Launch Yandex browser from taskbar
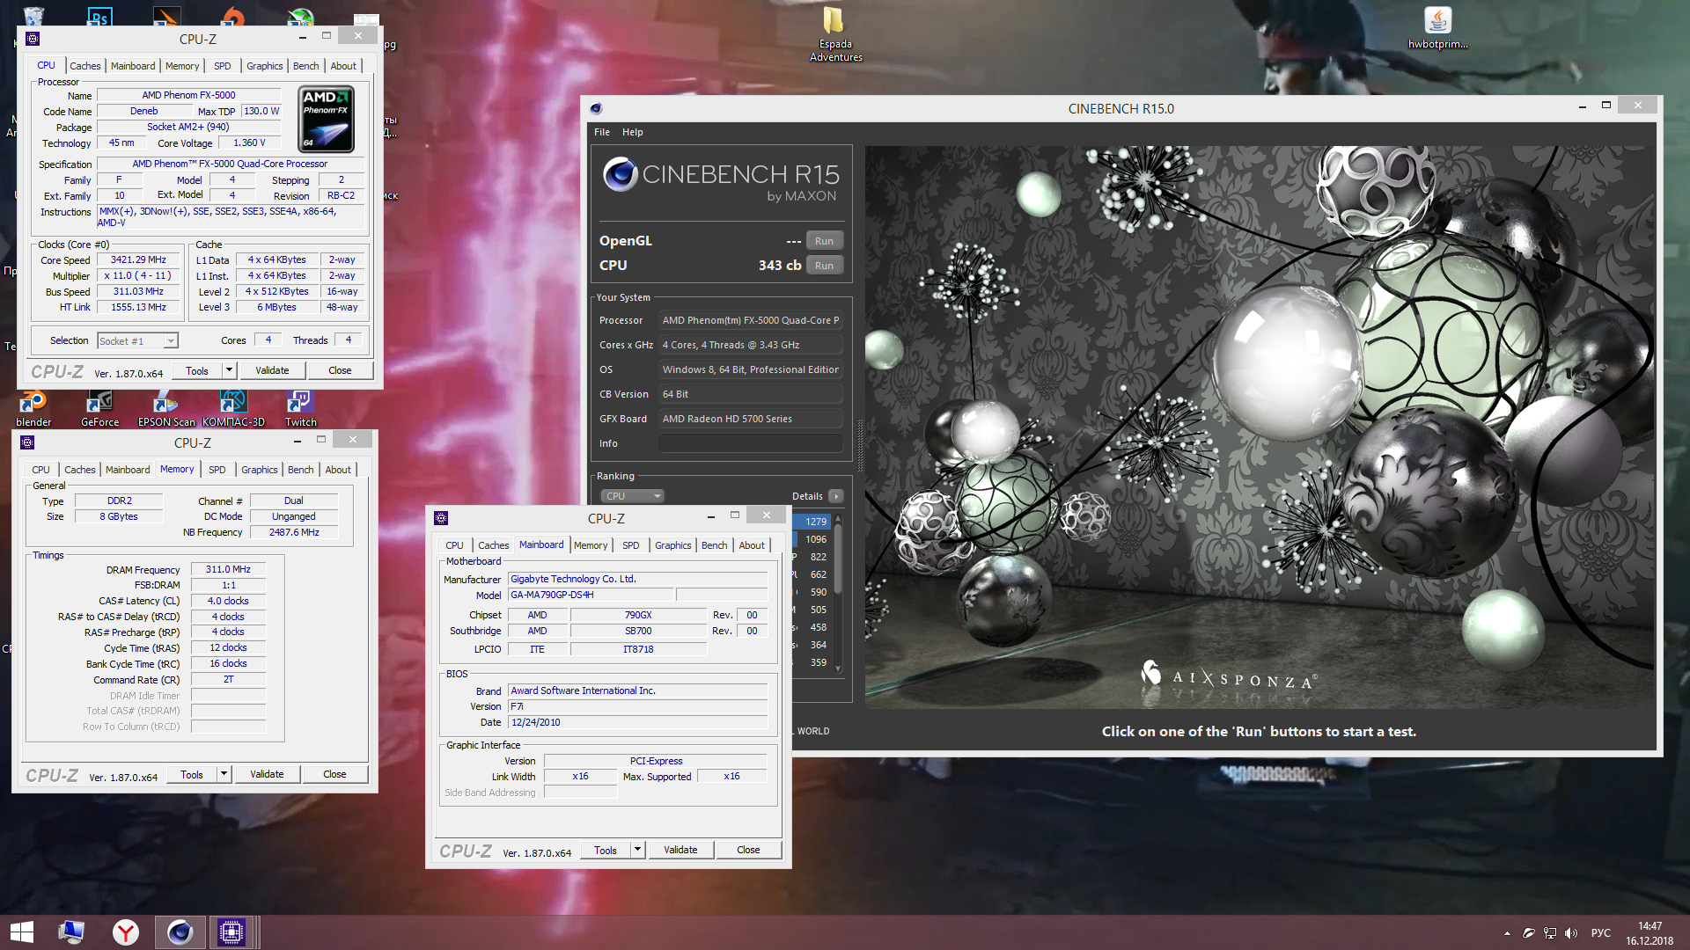The height and width of the screenshot is (950, 1690). click(x=126, y=932)
